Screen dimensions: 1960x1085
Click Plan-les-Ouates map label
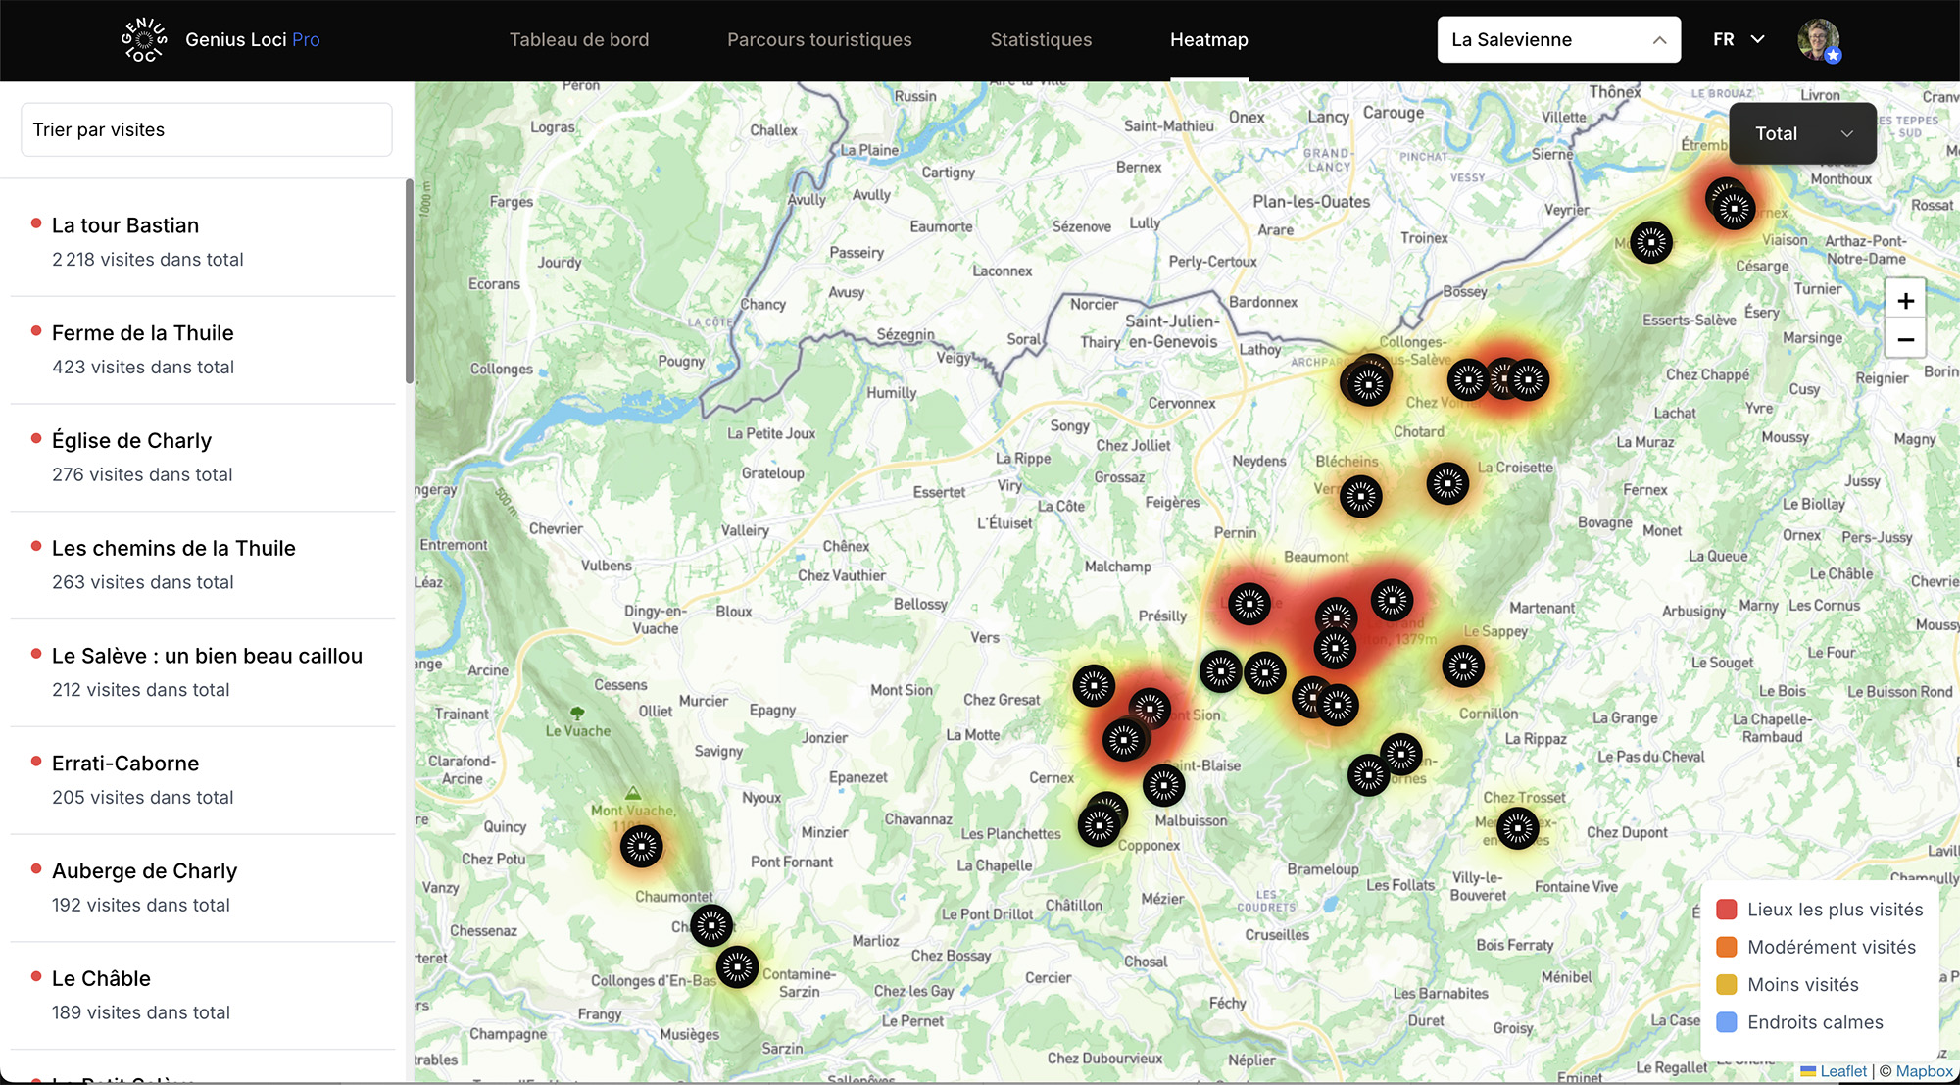click(x=1311, y=202)
